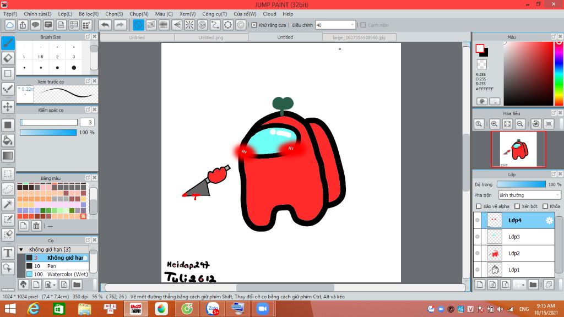Screen dimensions: 564x317
Task: Select the Move tool
Action: click(8, 106)
